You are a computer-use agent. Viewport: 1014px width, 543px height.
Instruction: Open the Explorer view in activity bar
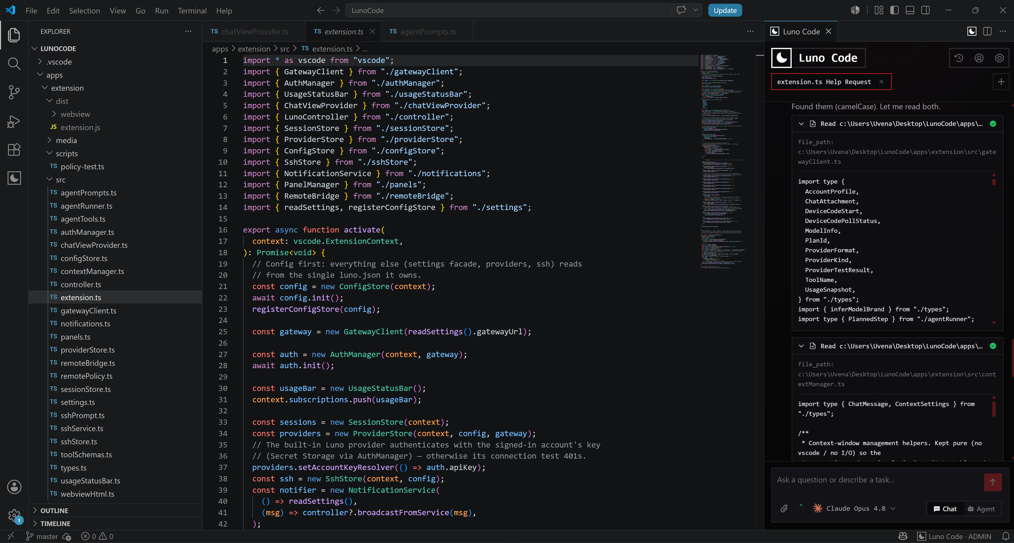pyautogui.click(x=14, y=35)
